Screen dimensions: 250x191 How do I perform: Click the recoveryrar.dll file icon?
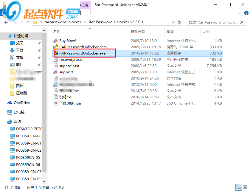coord(55,60)
